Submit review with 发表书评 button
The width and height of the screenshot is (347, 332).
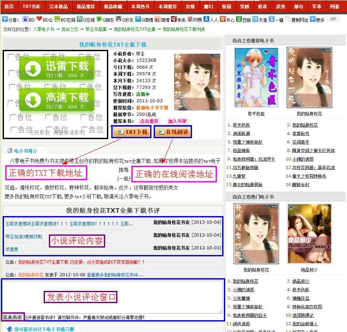[x=12, y=317]
